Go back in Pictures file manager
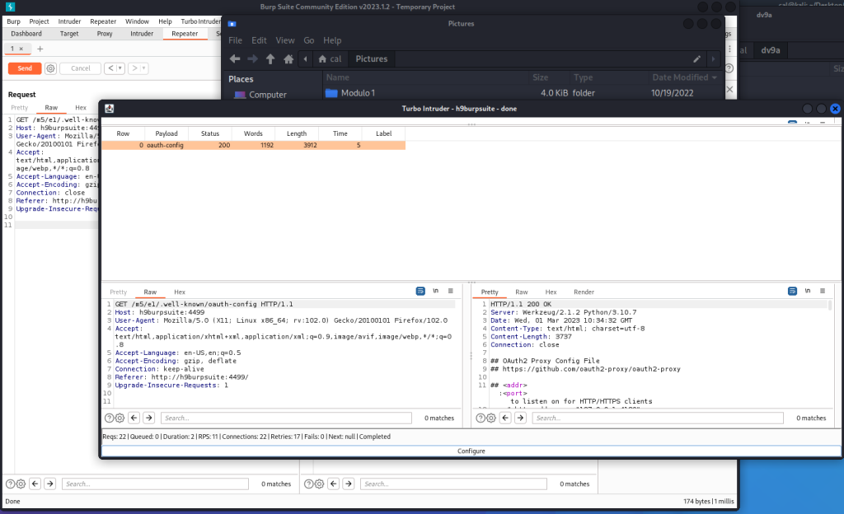 (x=235, y=59)
